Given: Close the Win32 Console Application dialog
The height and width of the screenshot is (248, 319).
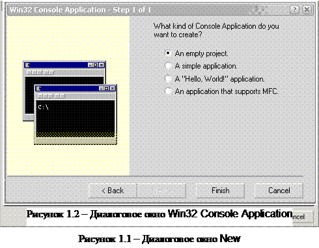Looking at the screenshot, I should coord(307,10).
